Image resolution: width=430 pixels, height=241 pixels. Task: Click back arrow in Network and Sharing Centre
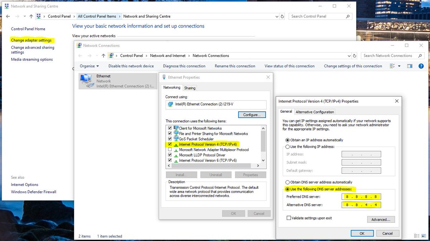8,16
